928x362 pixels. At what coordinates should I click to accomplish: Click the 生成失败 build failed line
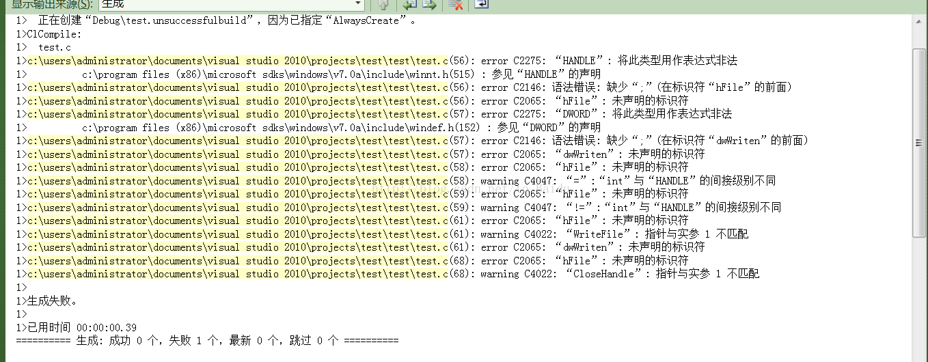(x=48, y=301)
